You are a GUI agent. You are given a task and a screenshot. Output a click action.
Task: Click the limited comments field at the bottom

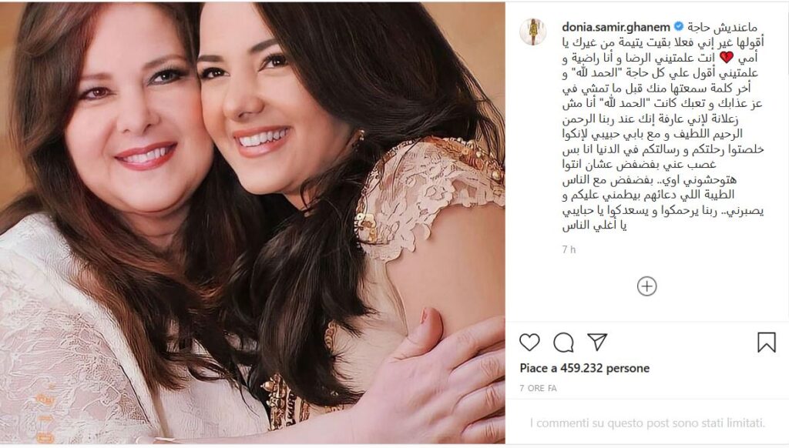click(x=647, y=423)
